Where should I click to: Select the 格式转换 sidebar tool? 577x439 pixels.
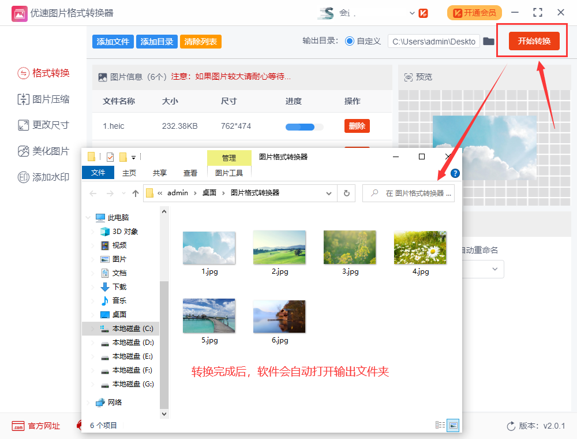click(43, 73)
